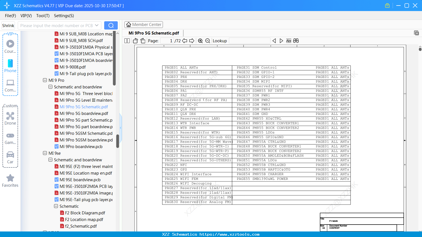
Task: Click the PAGE22 NFC table entry
Action: (x=176, y=165)
